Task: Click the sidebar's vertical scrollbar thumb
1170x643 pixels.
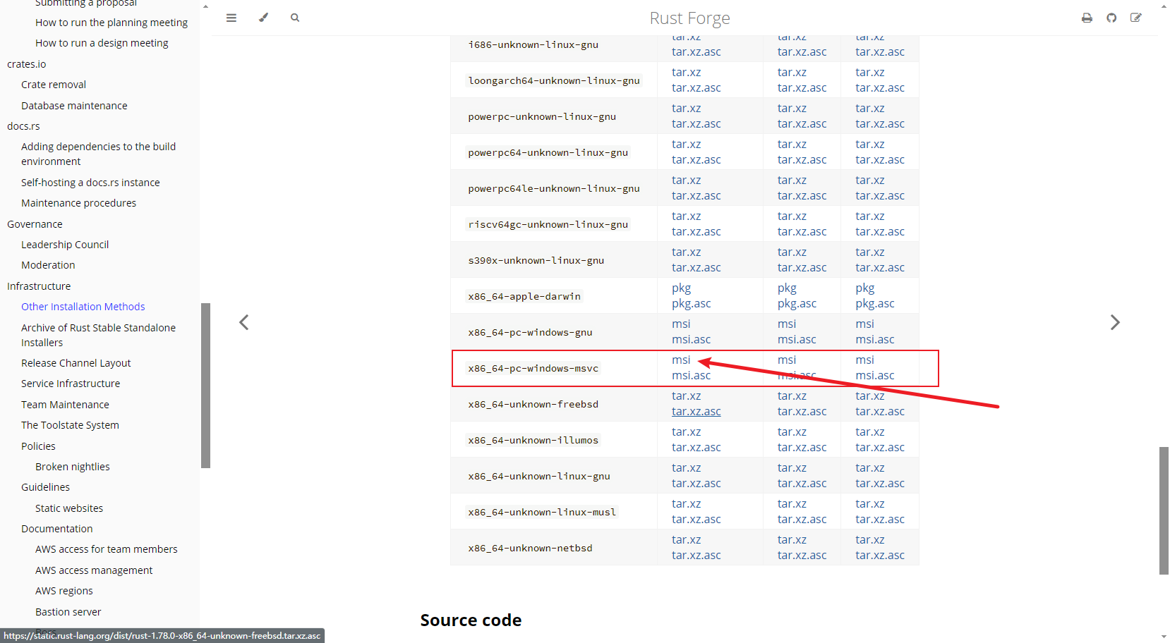Action: 205,385
